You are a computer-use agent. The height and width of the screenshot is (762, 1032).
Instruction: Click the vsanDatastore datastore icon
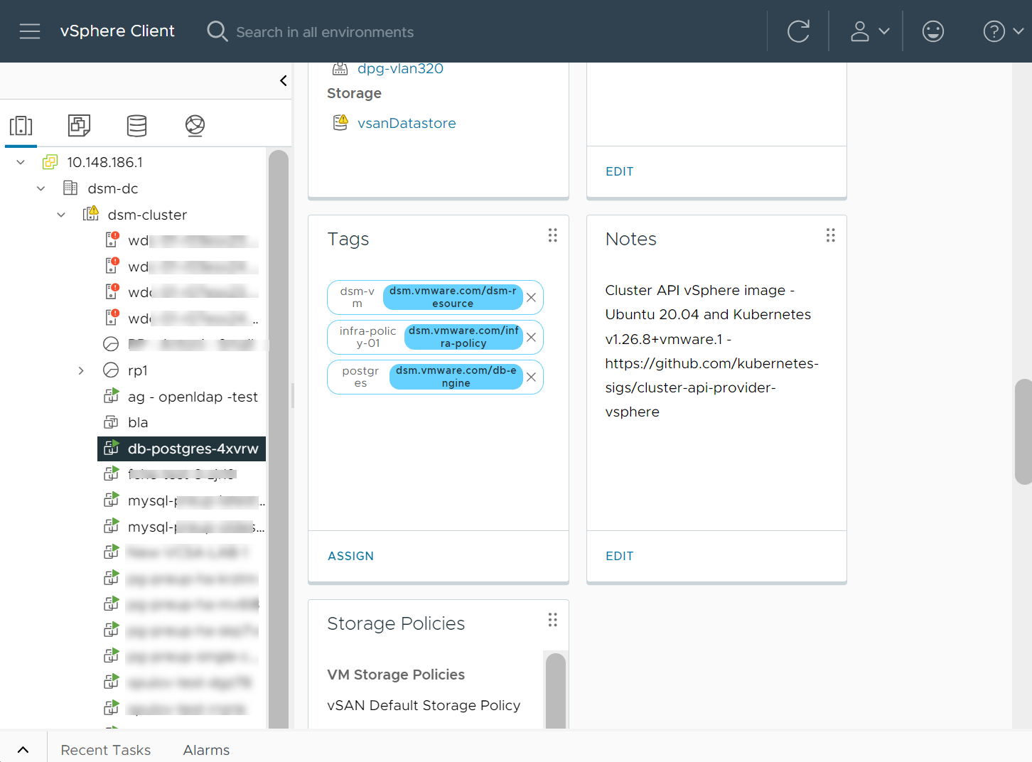pos(340,122)
